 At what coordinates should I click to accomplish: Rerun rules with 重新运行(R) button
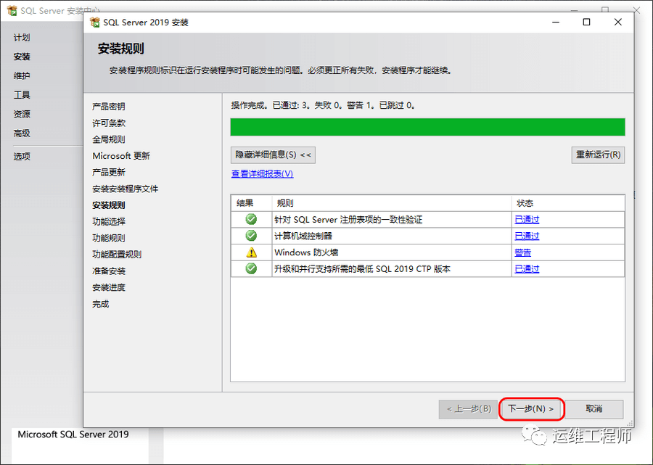point(598,155)
